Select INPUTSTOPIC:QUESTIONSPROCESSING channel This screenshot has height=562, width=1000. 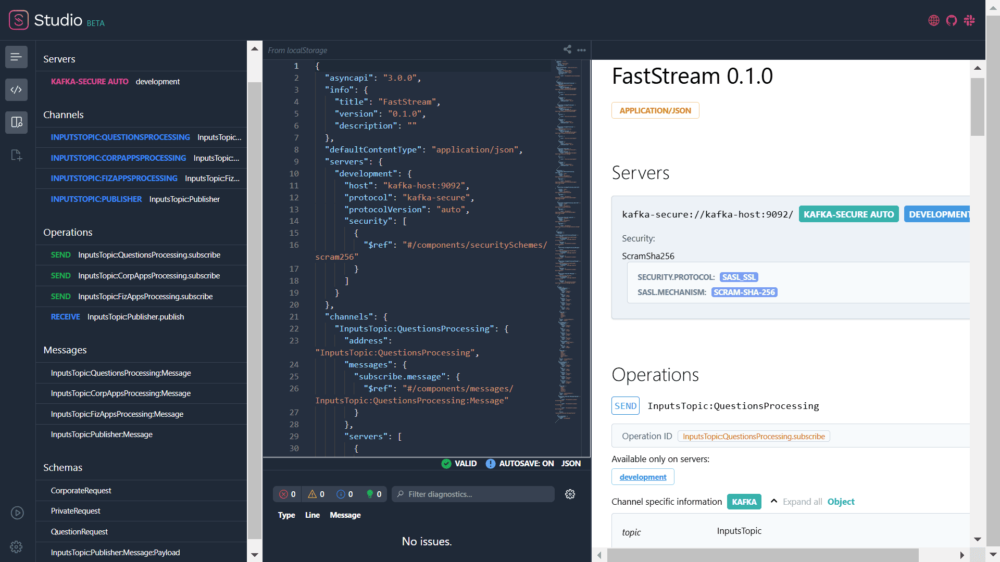click(141, 137)
